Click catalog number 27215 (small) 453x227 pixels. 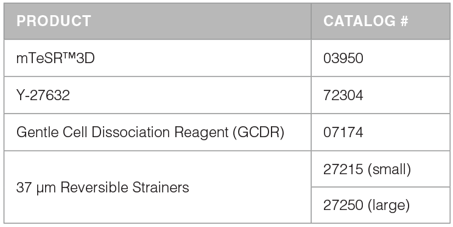pyautogui.click(x=367, y=169)
